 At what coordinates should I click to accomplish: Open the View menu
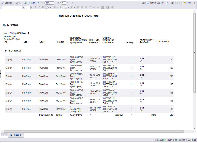tap(18, 2)
